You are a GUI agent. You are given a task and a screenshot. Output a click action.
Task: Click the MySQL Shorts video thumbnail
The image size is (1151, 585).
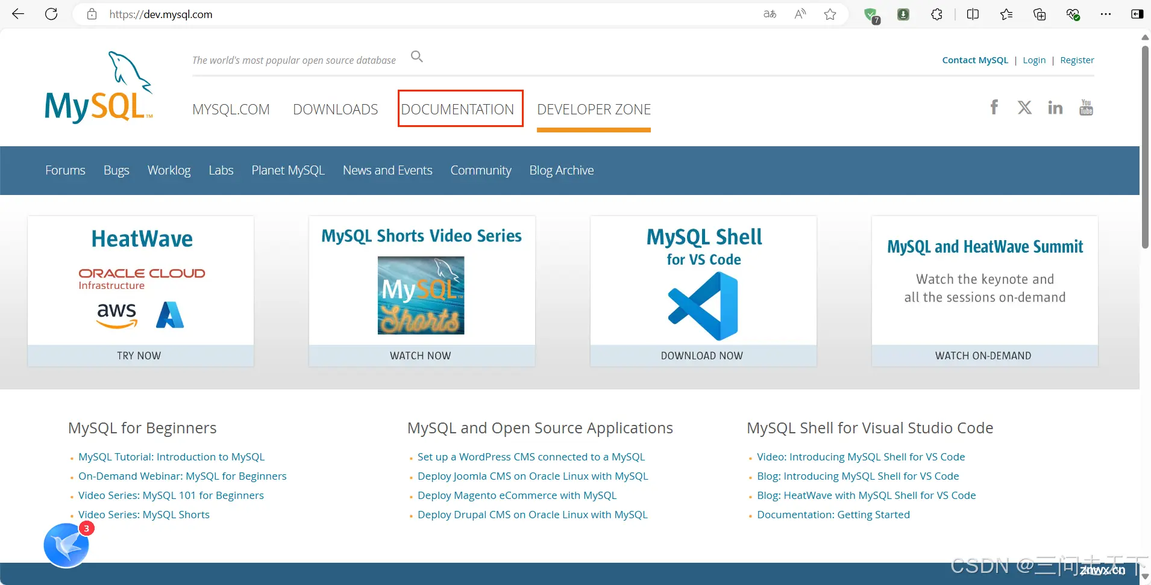[x=421, y=296]
